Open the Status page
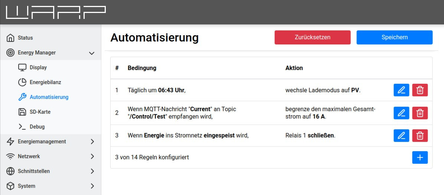This screenshot has width=444, height=195. pos(25,38)
